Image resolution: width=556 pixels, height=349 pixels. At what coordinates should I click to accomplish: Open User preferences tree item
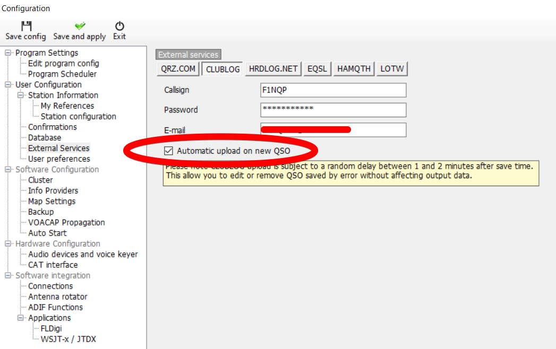point(59,159)
